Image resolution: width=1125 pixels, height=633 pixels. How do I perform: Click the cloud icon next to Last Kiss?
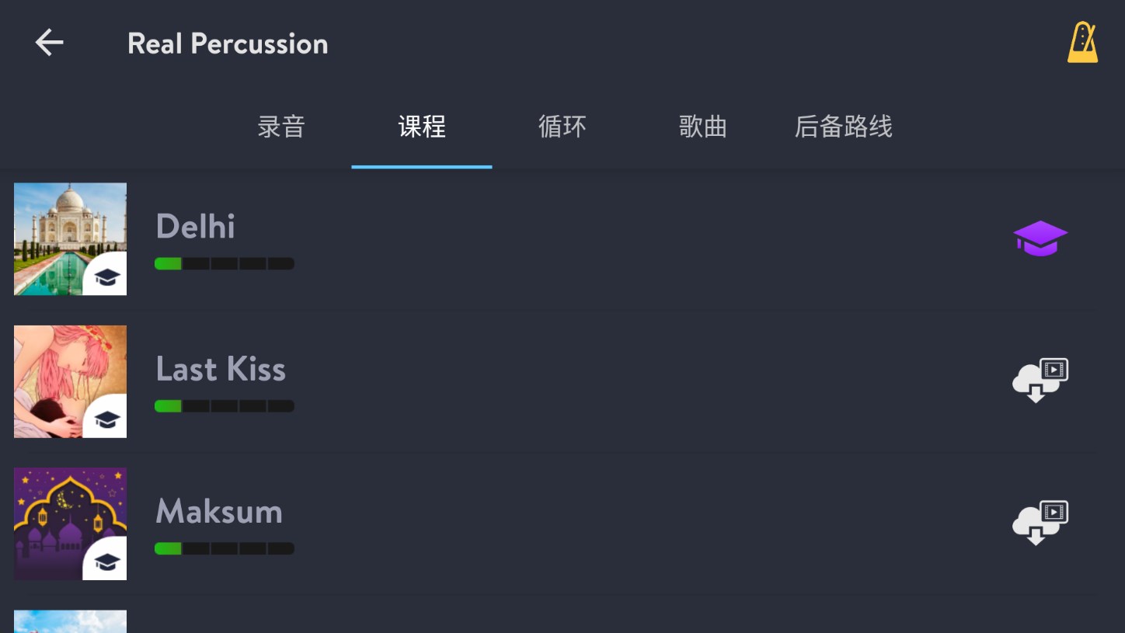point(1040,381)
